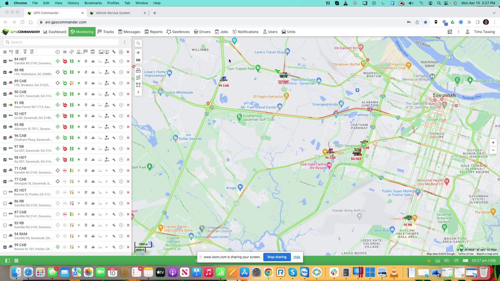Viewport: 500px width, 281px height.
Task: Click the eye visibility icon on the map toolbar
Action: tap(138, 52)
